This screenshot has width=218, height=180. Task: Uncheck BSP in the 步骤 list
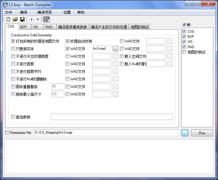click(184, 37)
